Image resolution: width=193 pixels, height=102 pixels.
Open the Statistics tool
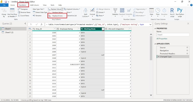(x=115, y=13)
